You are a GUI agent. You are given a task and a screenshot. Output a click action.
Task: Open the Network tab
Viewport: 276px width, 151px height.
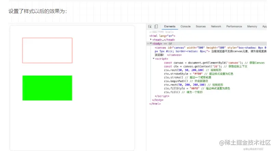(x=216, y=26)
